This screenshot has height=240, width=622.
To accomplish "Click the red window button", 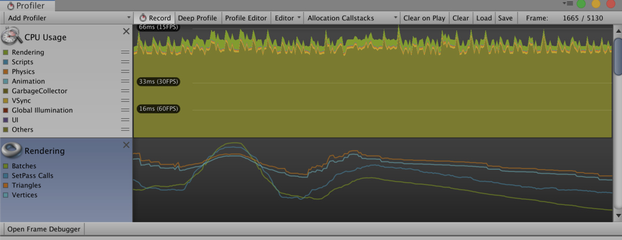I will click(611, 4).
